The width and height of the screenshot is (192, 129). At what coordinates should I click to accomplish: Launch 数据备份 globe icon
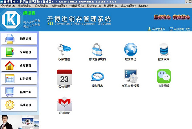pos(131,49)
